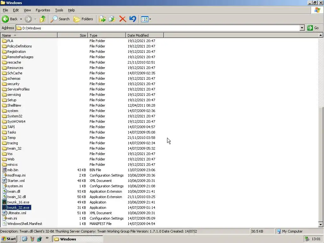The height and width of the screenshot is (243, 324).
Task: Select the ShellNew folder
Action: [12, 105]
